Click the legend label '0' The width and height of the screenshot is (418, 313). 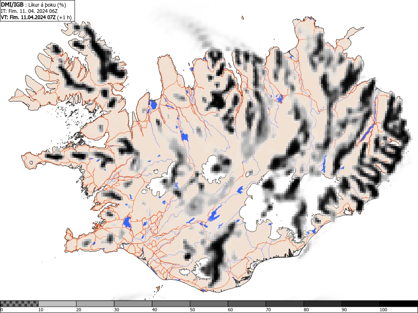2,310
